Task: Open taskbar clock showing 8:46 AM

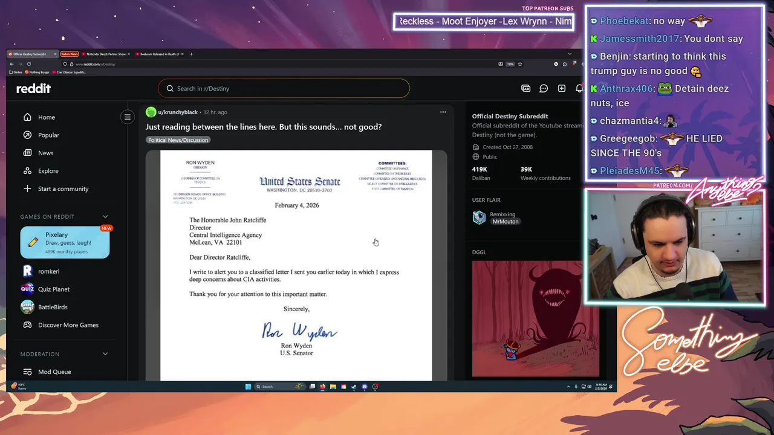Action: click(x=602, y=387)
